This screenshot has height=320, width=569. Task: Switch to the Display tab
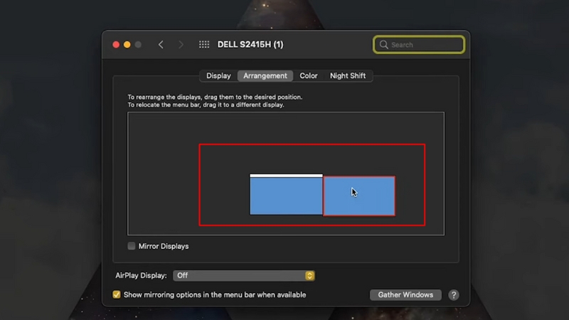[218, 76]
